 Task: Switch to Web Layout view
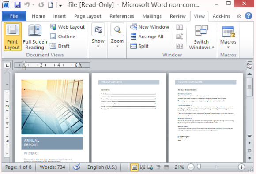pos(67,27)
